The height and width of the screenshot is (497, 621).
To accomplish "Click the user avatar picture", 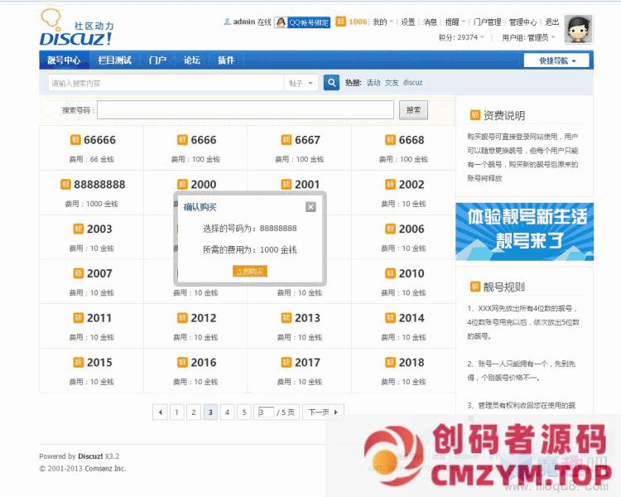I will [578, 29].
